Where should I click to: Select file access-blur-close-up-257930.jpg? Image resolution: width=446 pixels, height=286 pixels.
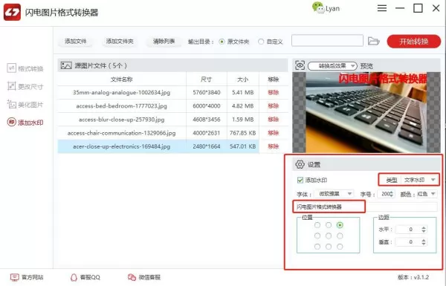[x=121, y=120]
